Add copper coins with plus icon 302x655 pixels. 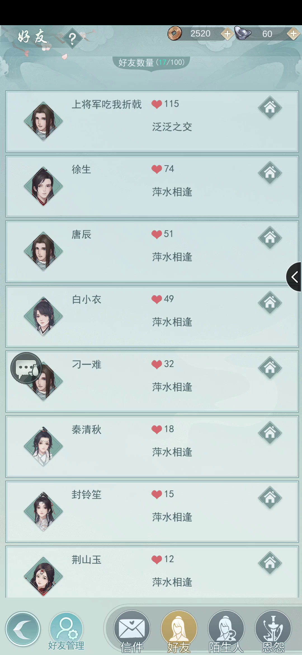point(227,34)
